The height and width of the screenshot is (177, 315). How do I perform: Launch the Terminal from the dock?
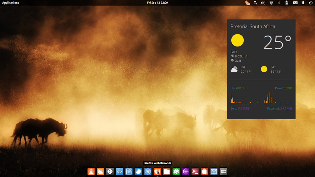tap(195, 171)
